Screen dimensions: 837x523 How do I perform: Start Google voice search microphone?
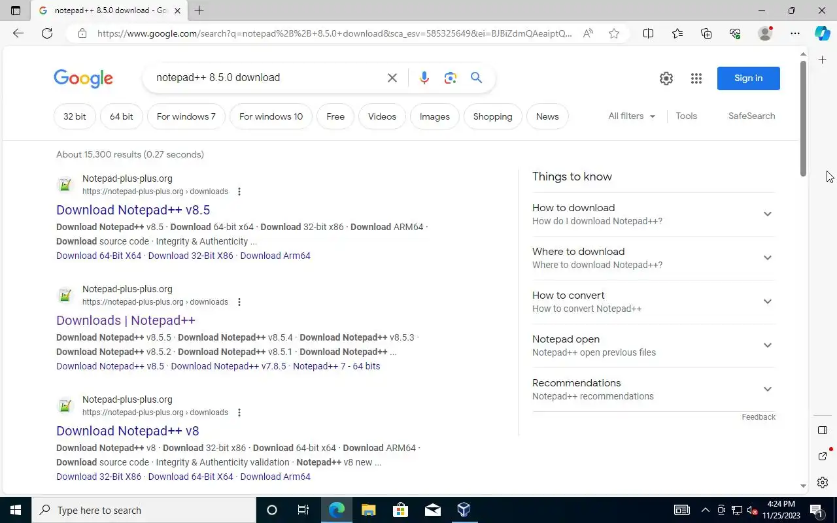424,78
